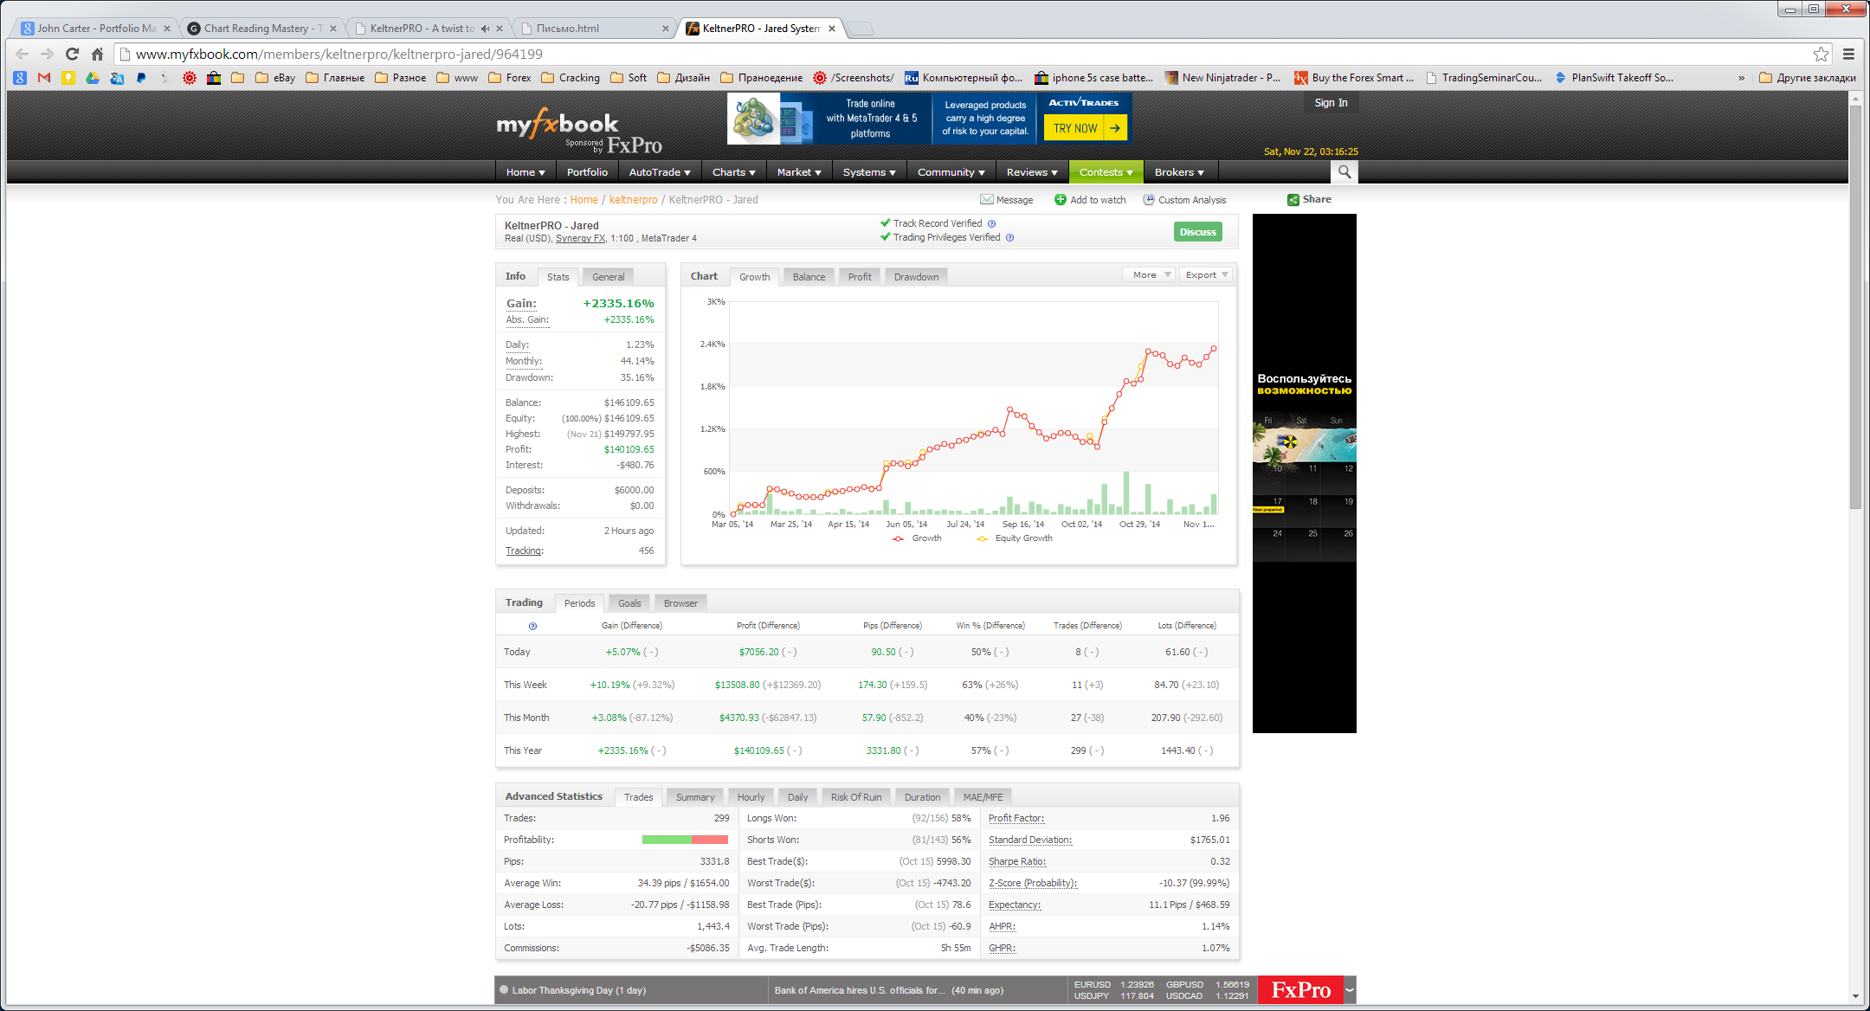
Task: Click the Add to watch plus icon
Action: tap(1060, 200)
